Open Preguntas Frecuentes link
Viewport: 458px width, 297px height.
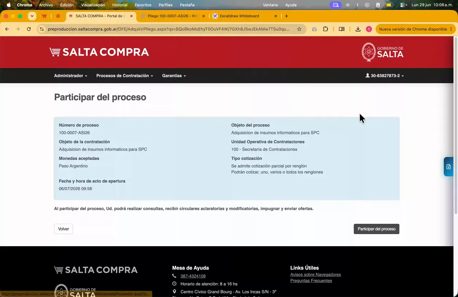pyautogui.click(x=311, y=281)
